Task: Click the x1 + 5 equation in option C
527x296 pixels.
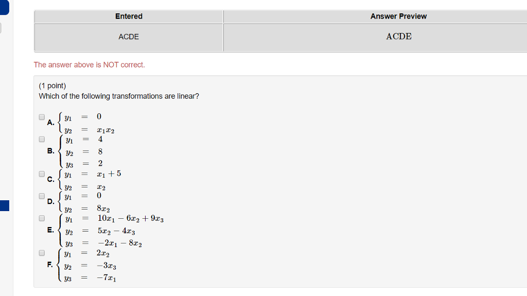Action: [109, 173]
